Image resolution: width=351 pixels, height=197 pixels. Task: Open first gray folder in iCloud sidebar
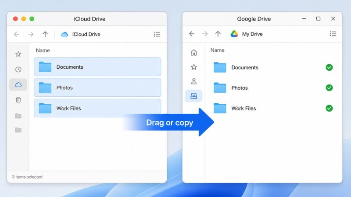[18, 116]
